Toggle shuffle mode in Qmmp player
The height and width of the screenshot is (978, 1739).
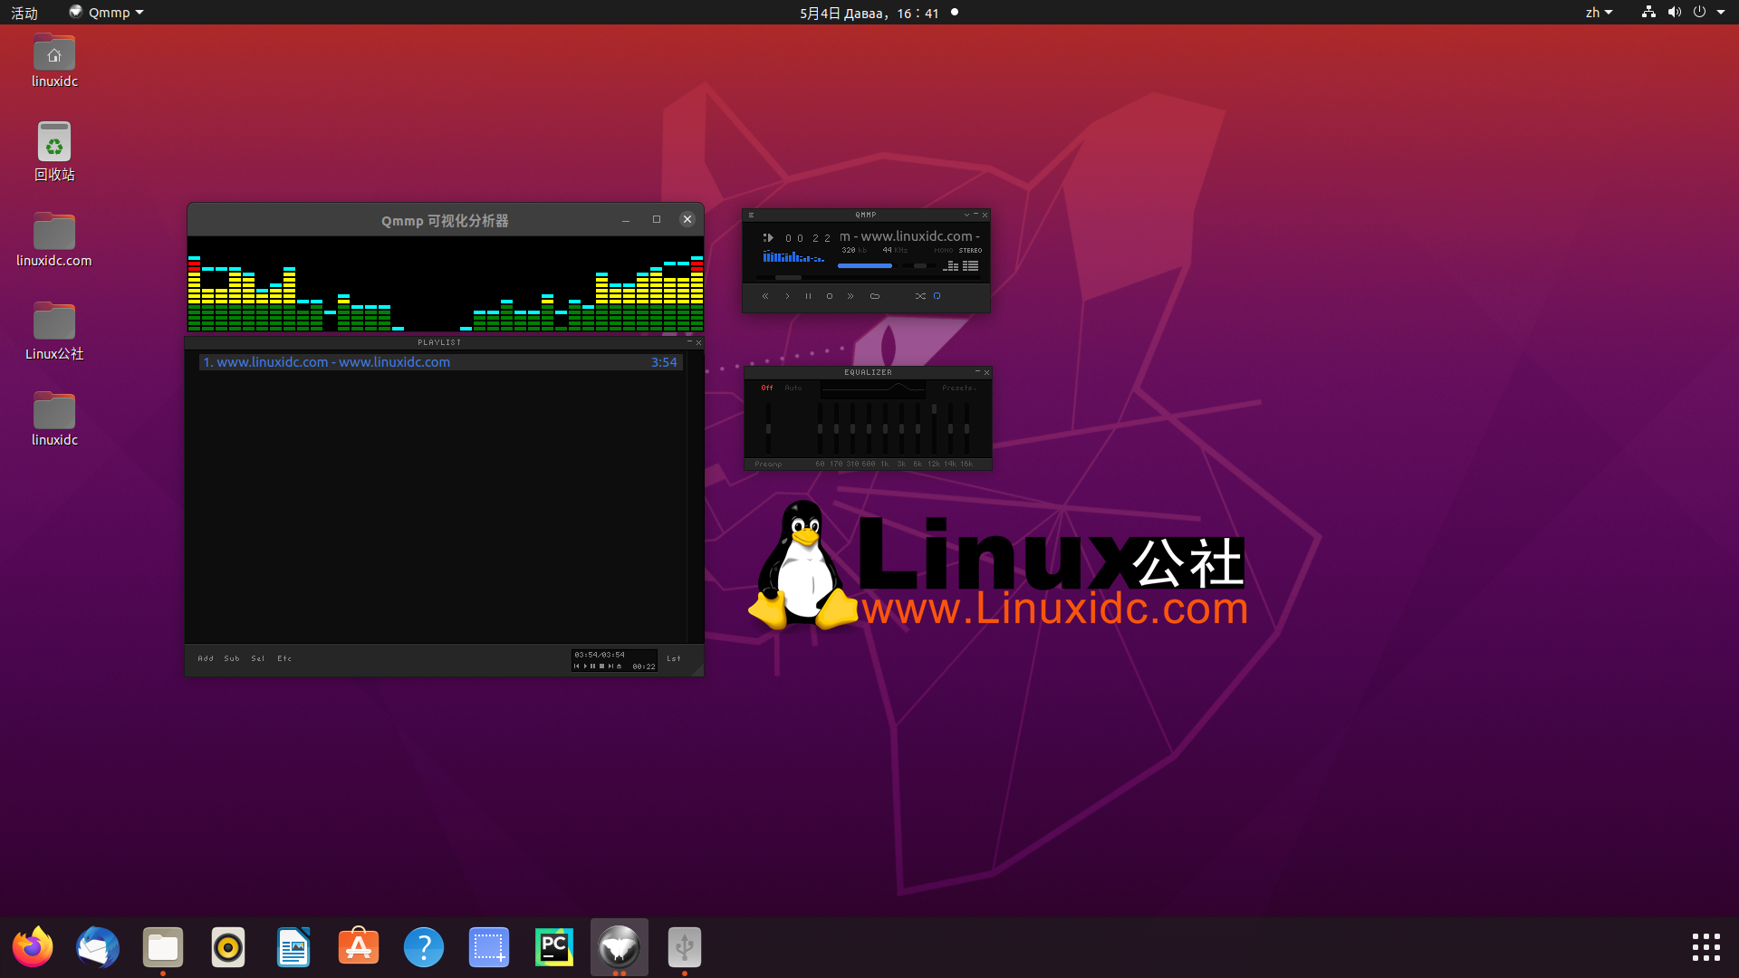[x=920, y=296]
